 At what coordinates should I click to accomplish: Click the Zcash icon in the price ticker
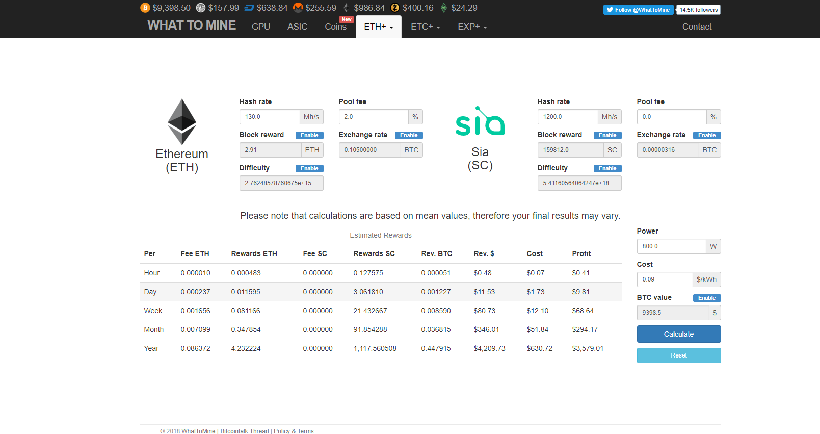coord(395,8)
